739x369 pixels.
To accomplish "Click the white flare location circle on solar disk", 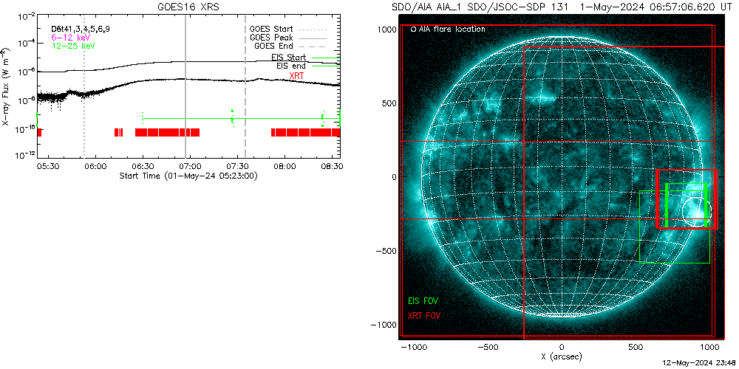I will pyautogui.click(x=695, y=213).
